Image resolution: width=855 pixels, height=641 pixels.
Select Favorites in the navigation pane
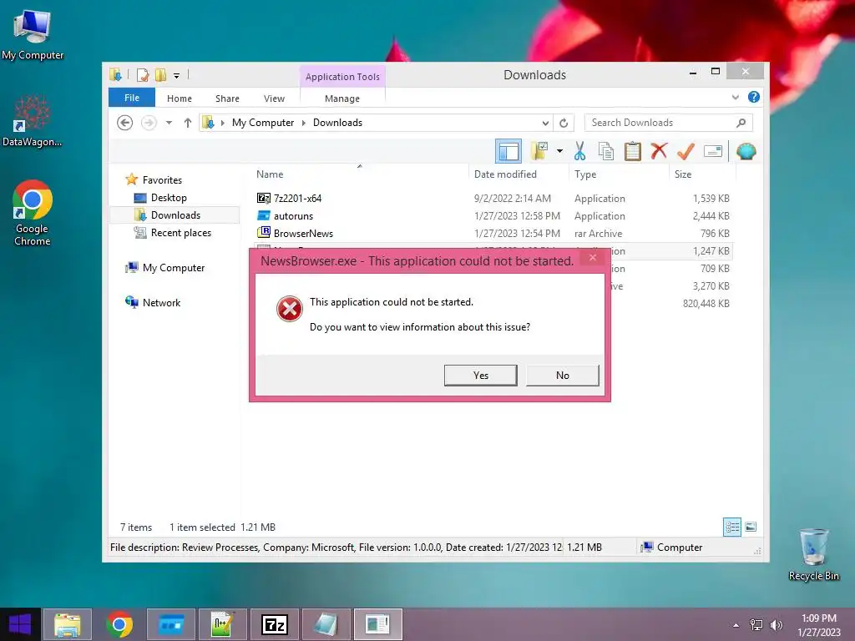coord(162,180)
